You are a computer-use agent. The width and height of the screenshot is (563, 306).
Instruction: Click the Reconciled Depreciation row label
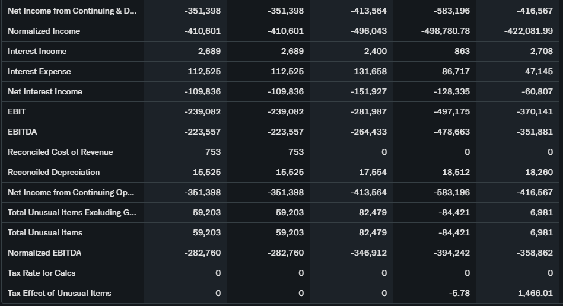point(53,172)
